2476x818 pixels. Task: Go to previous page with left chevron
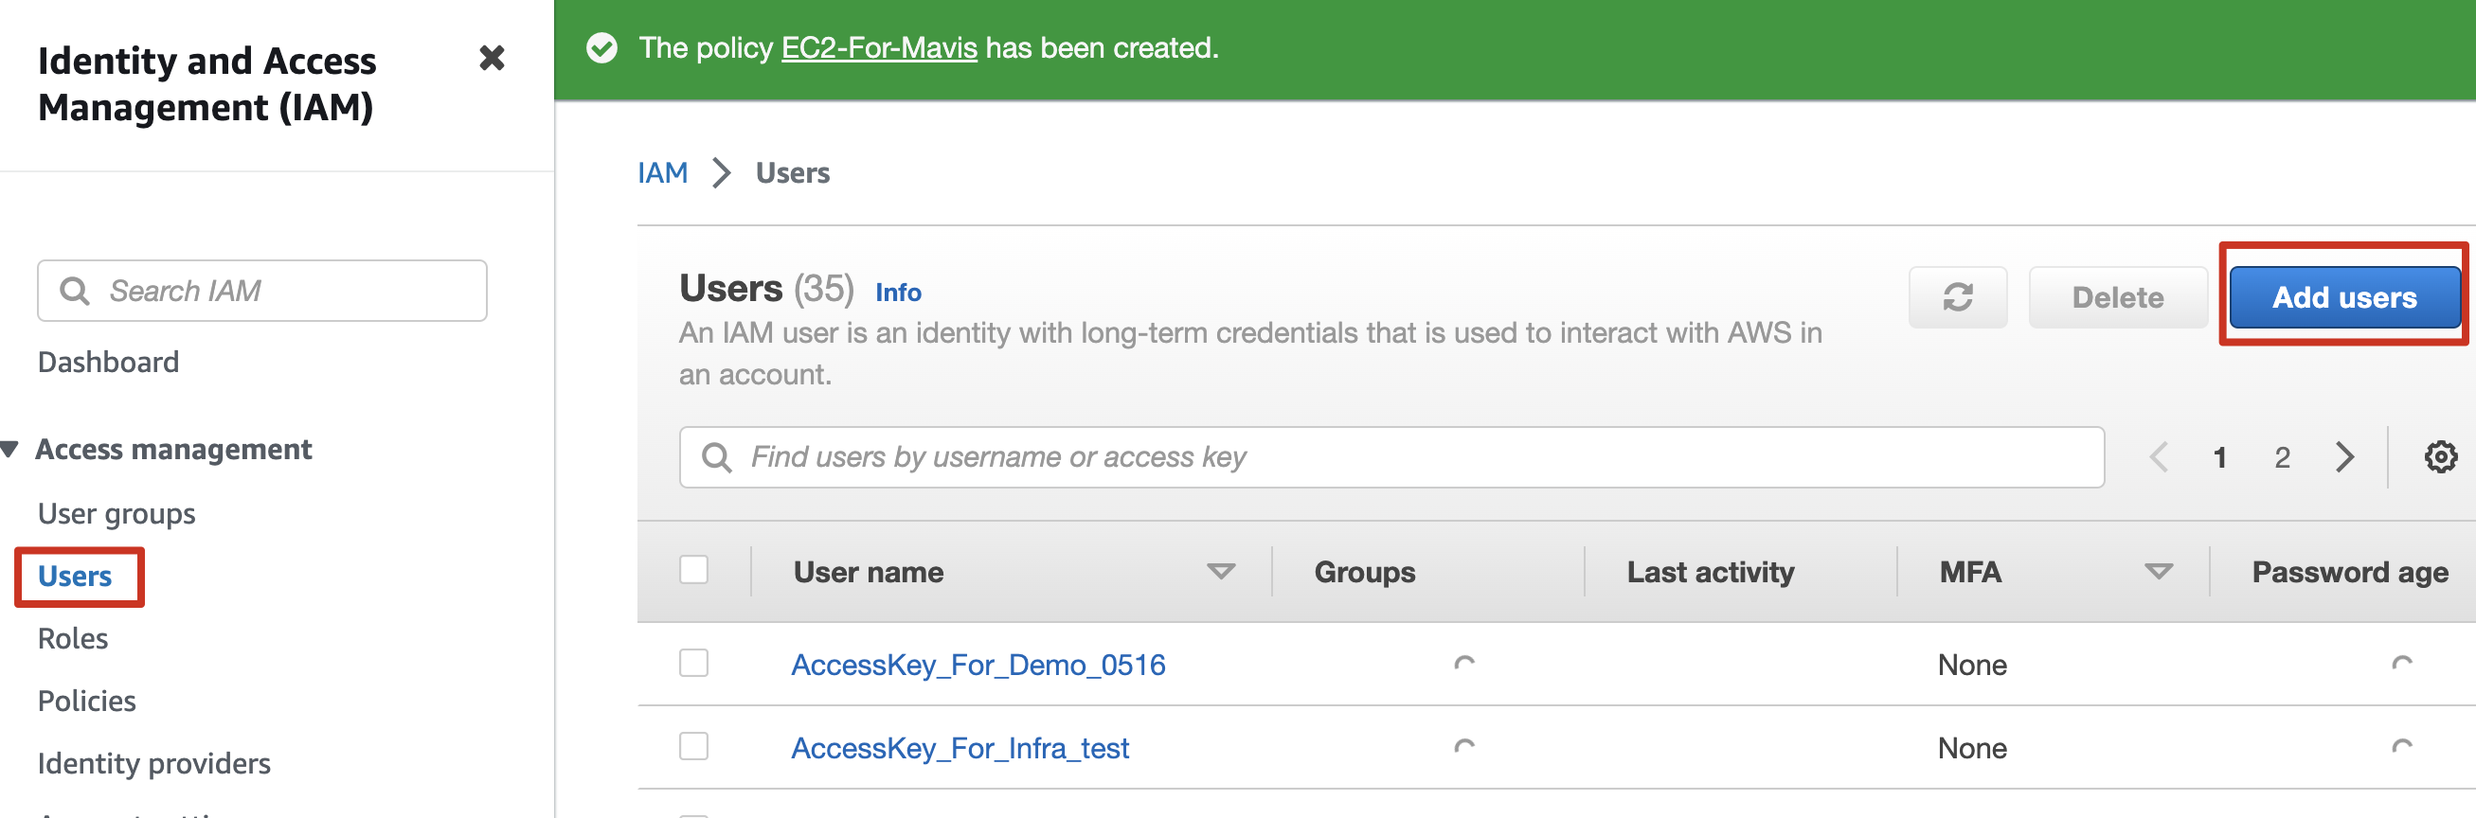click(x=2158, y=456)
